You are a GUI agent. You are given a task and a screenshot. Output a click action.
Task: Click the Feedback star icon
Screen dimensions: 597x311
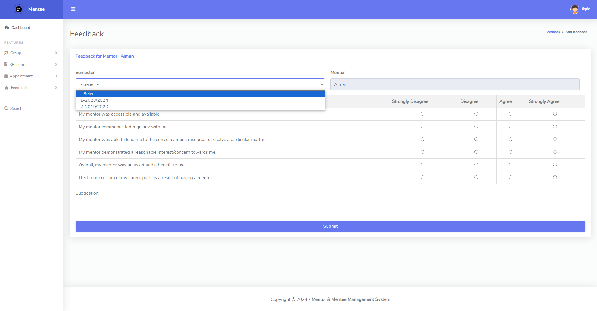(7, 88)
